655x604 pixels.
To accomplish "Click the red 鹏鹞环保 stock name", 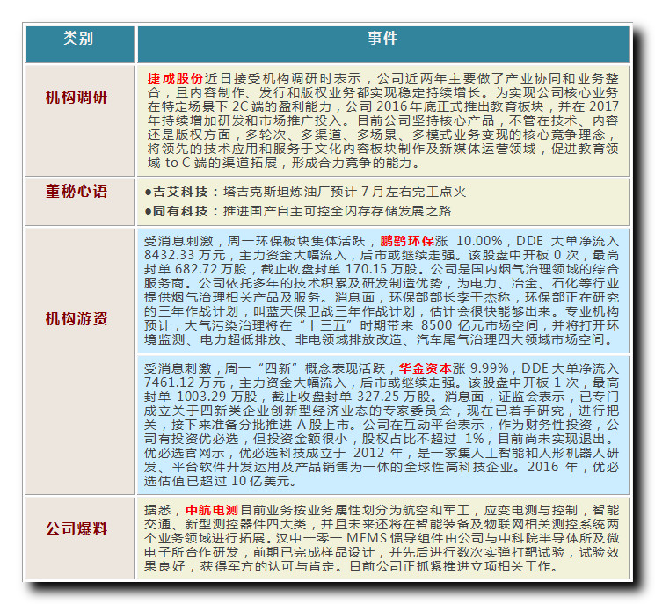I will tap(407, 241).
